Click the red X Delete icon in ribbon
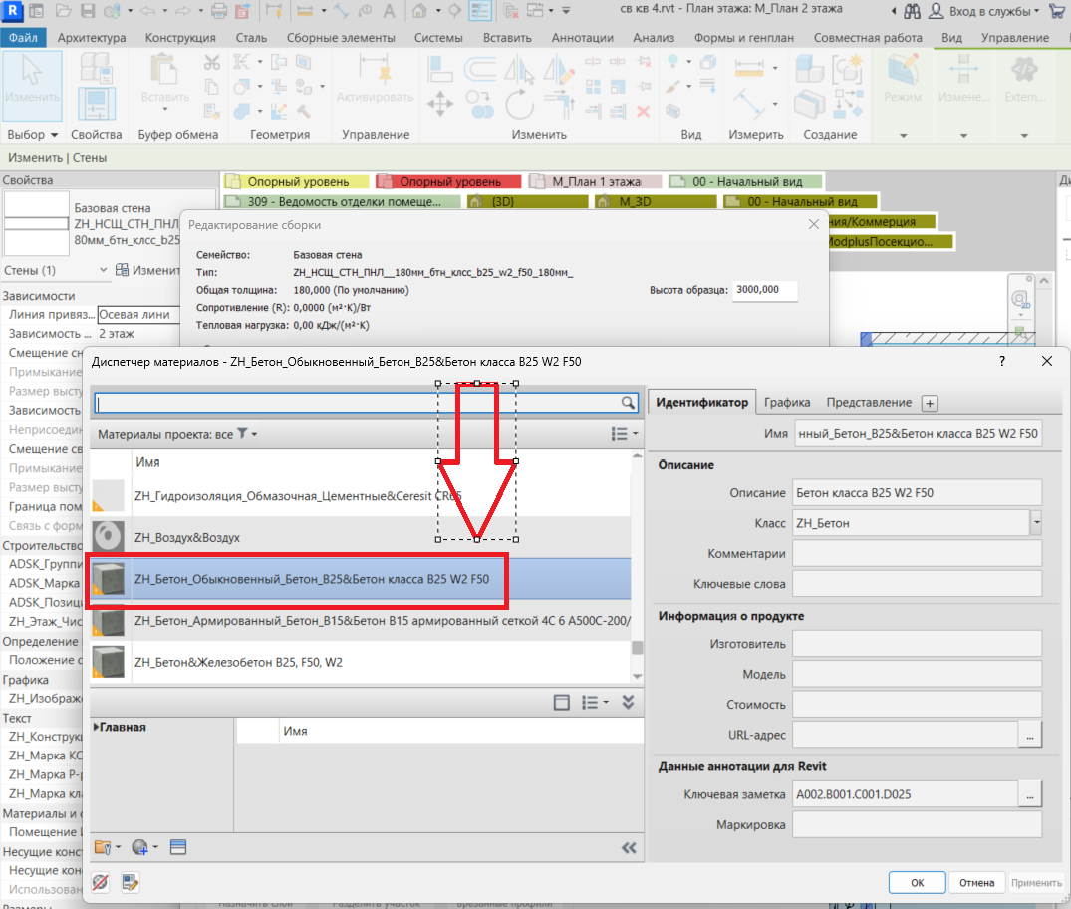 [643, 111]
